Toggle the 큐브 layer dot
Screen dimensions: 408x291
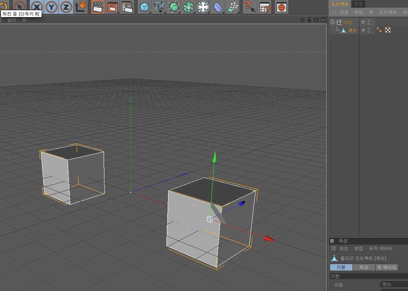click(x=363, y=31)
